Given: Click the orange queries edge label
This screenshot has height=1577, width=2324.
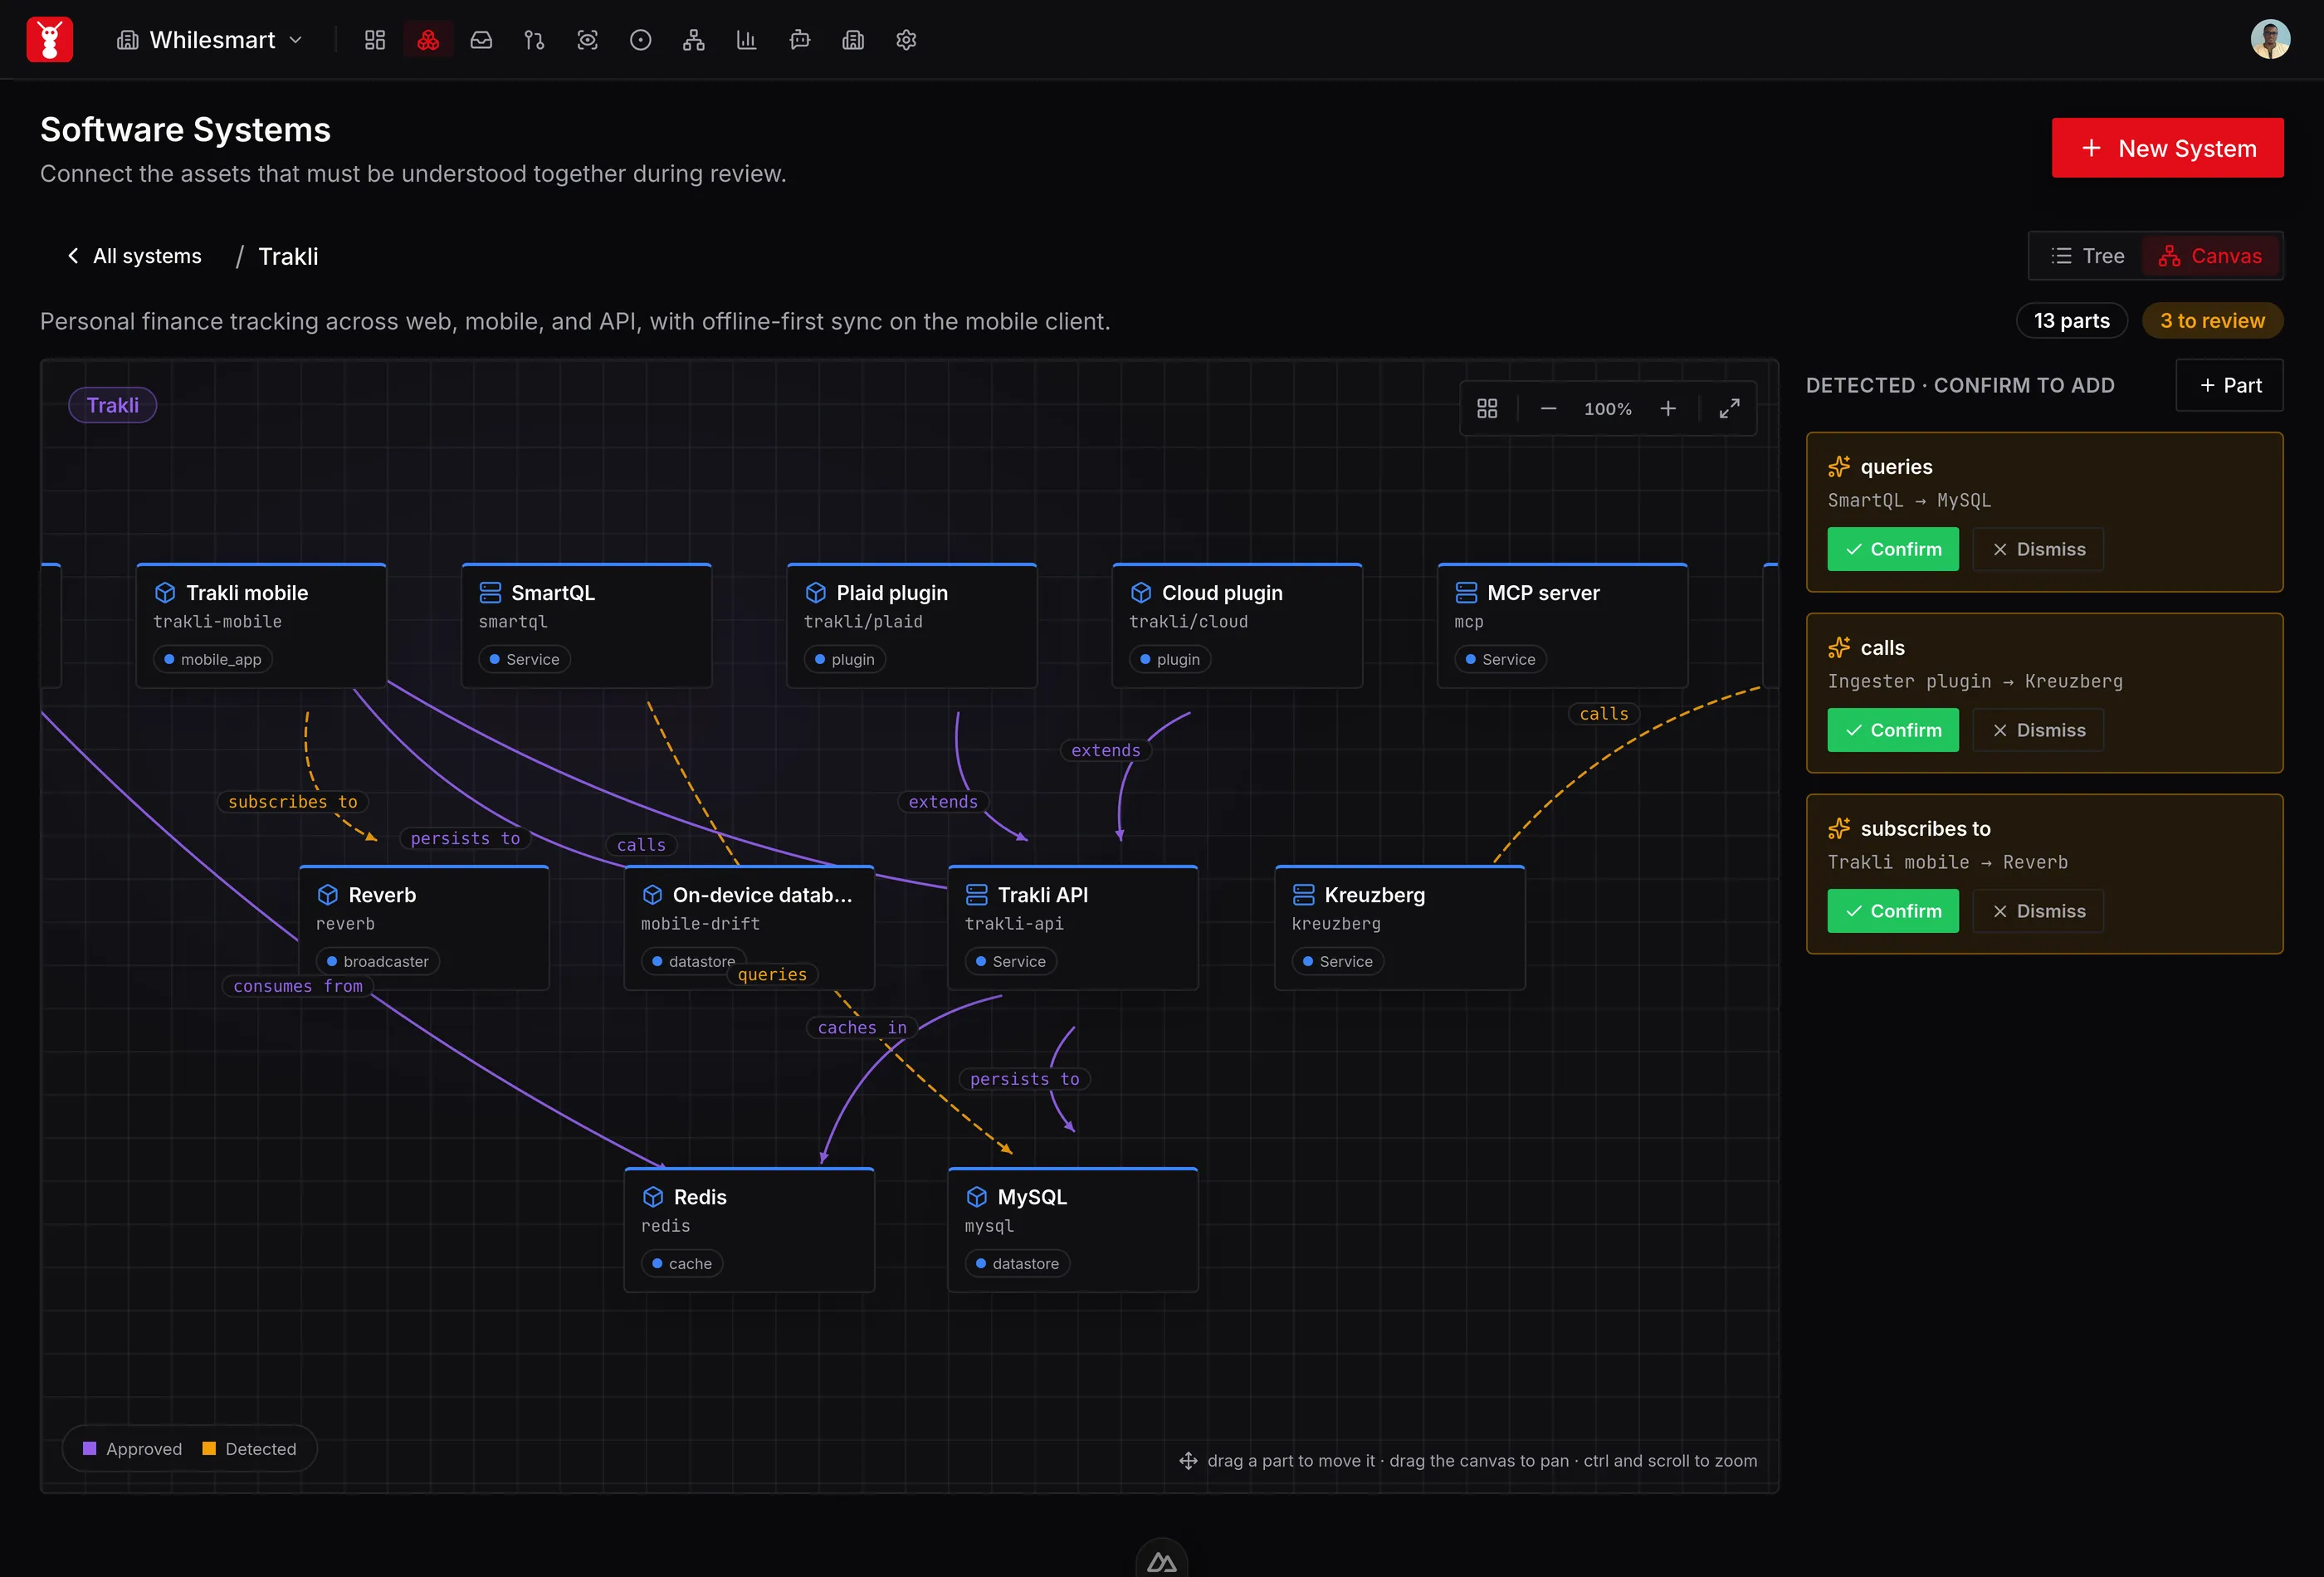Looking at the screenshot, I should pos(772,975).
